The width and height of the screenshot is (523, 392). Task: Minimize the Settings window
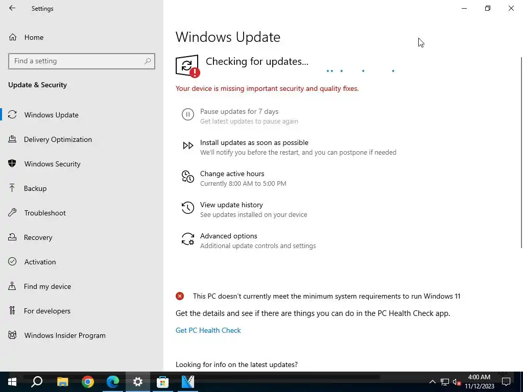point(464,8)
